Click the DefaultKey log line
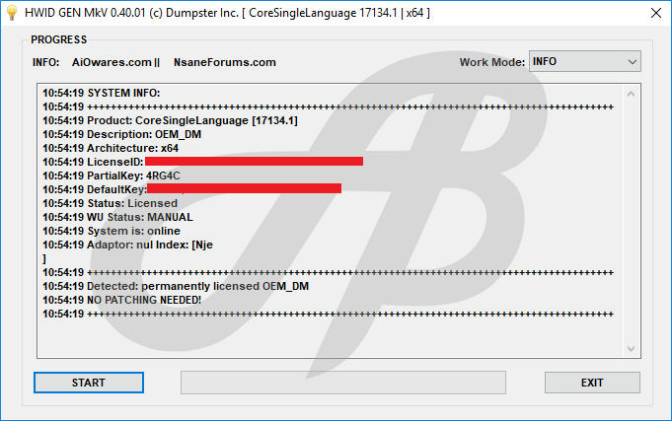The image size is (672, 421). (x=192, y=189)
